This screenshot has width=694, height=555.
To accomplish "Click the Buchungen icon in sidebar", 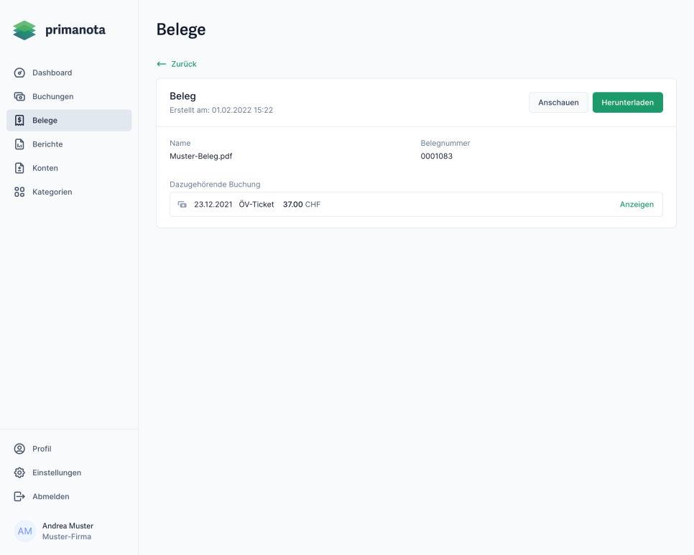I will (x=19, y=96).
